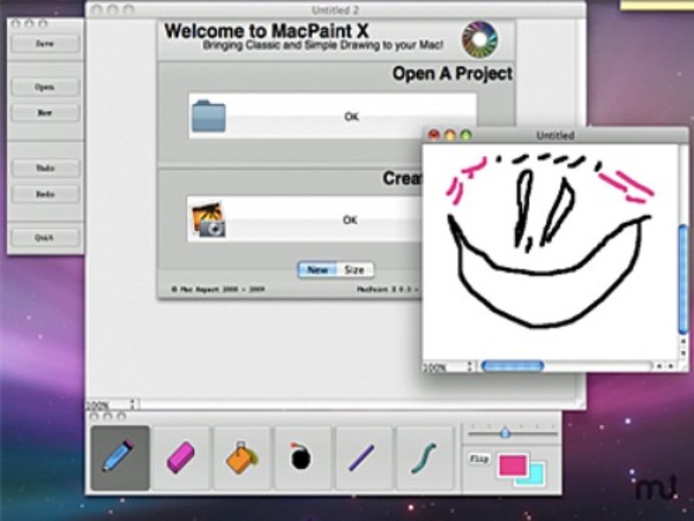Screen dimensions: 694x521
Task: Minimize the Untitled drawing window
Action: click(450, 135)
